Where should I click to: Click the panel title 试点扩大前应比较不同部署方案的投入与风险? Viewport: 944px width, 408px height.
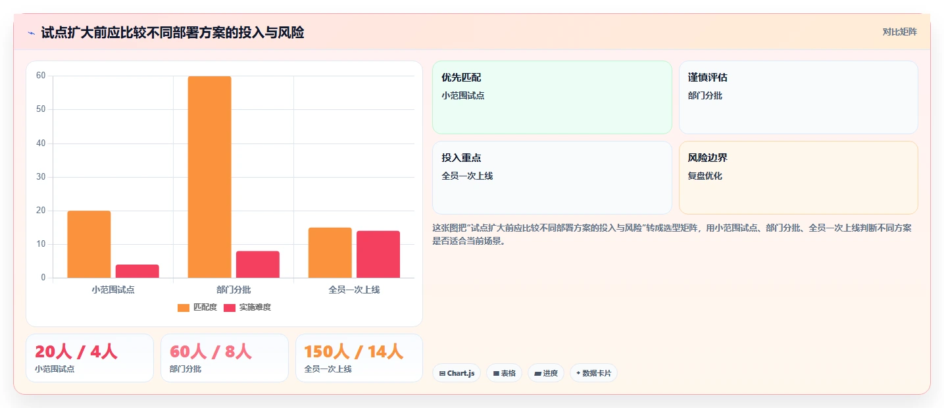(172, 33)
